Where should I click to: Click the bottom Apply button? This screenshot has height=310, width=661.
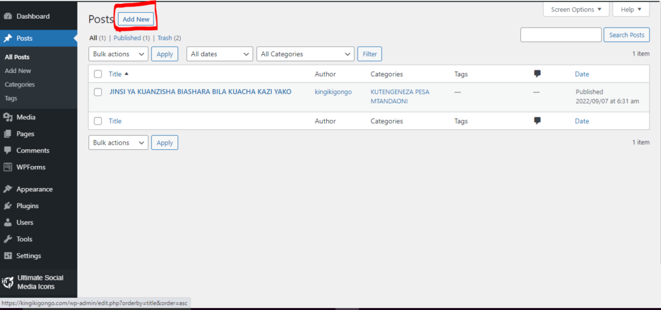[x=165, y=143]
